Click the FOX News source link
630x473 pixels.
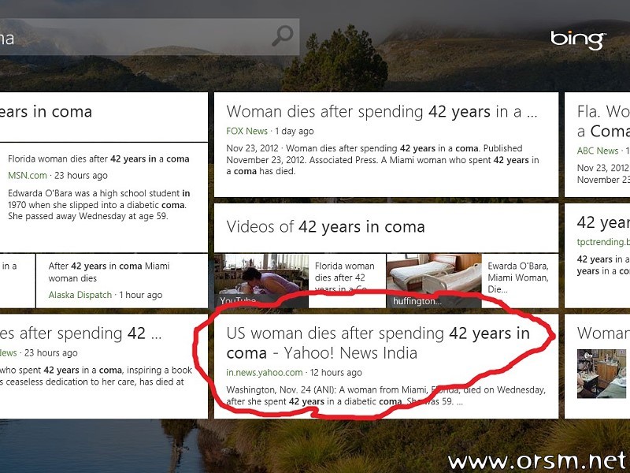click(x=246, y=131)
